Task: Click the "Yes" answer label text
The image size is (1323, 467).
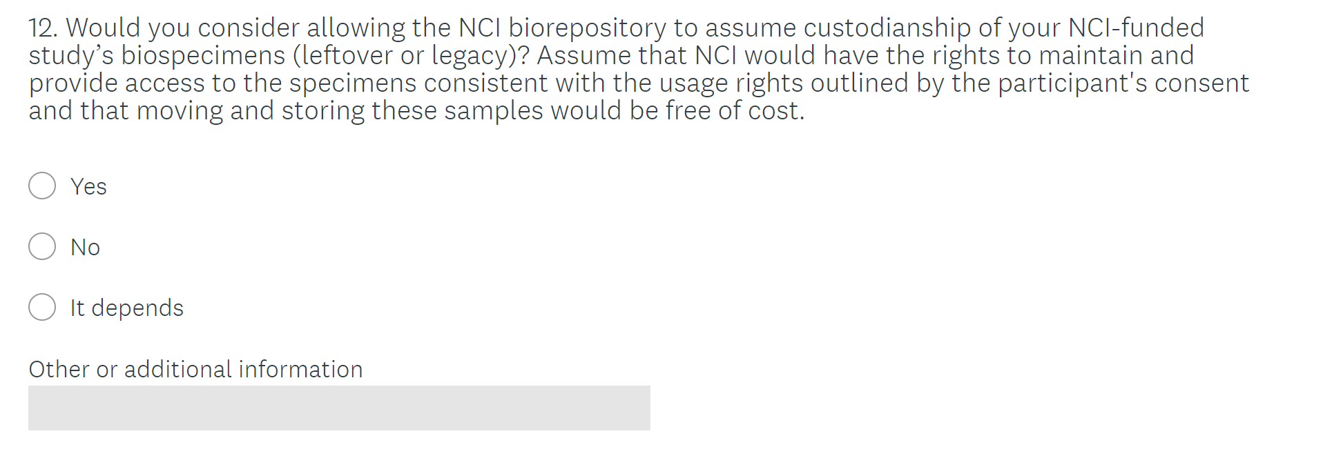Action: 88,186
